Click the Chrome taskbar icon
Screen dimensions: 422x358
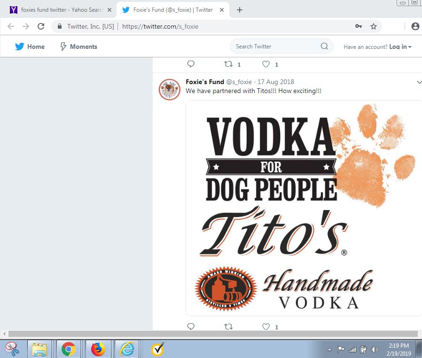(68, 349)
